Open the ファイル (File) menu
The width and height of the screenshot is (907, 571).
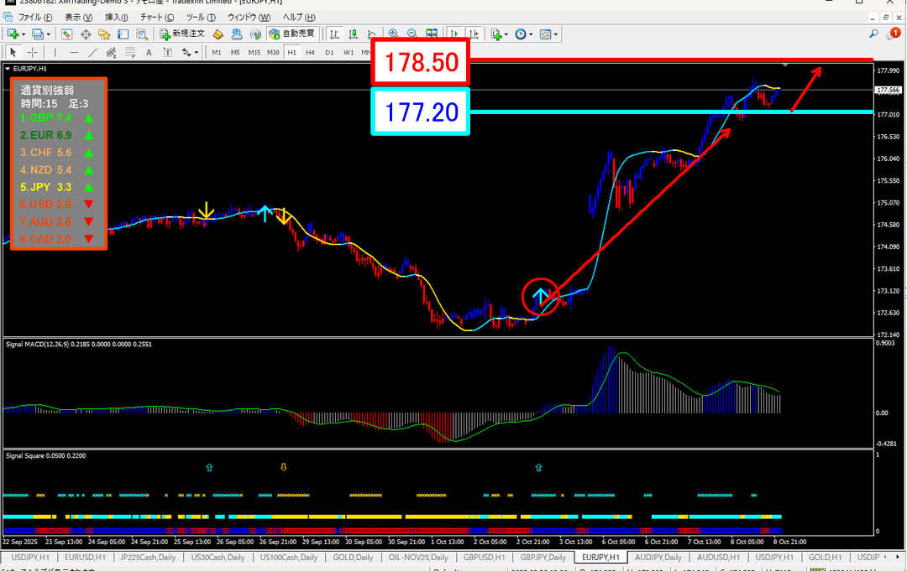[34, 17]
